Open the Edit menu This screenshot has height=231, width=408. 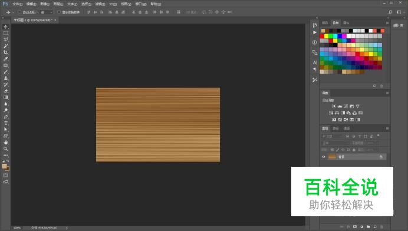click(x=31, y=4)
